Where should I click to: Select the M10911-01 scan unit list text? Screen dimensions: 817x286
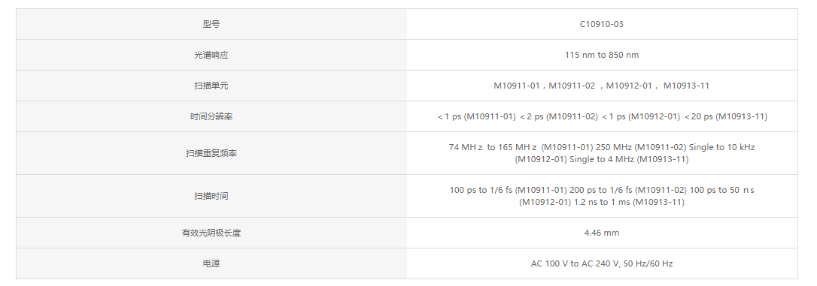(601, 86)
